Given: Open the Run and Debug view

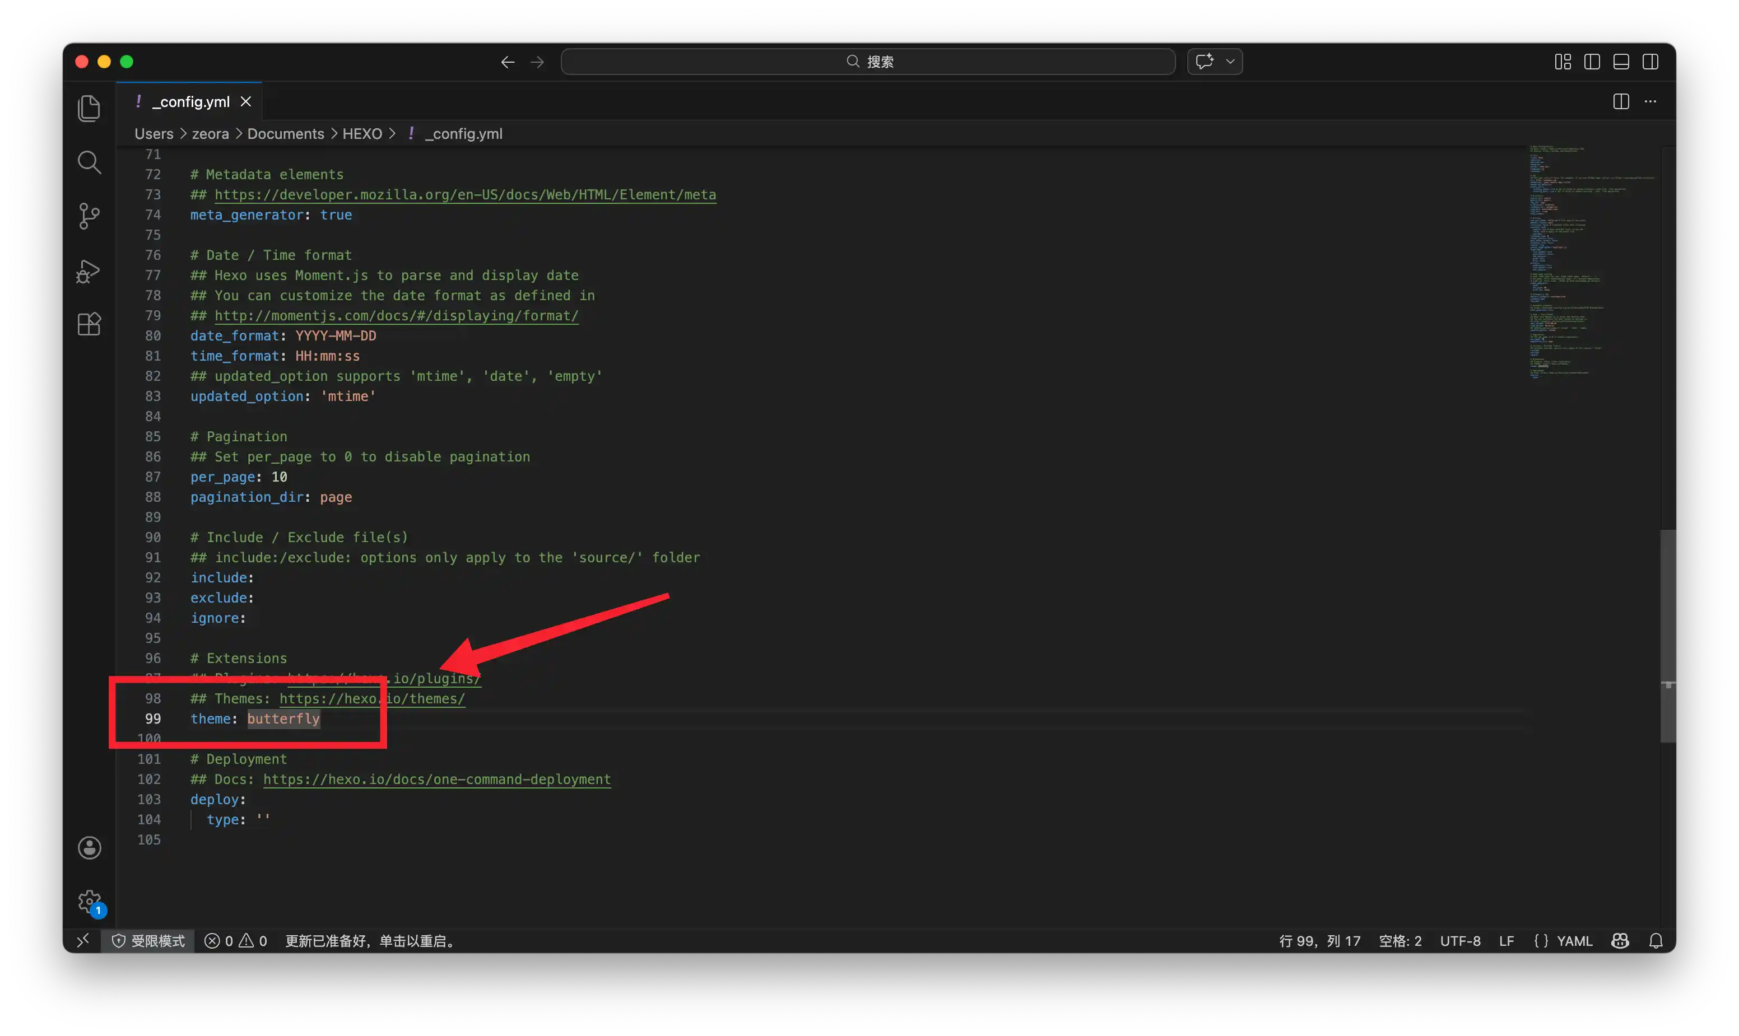Looking at the screenshot, I should point(89,270).
